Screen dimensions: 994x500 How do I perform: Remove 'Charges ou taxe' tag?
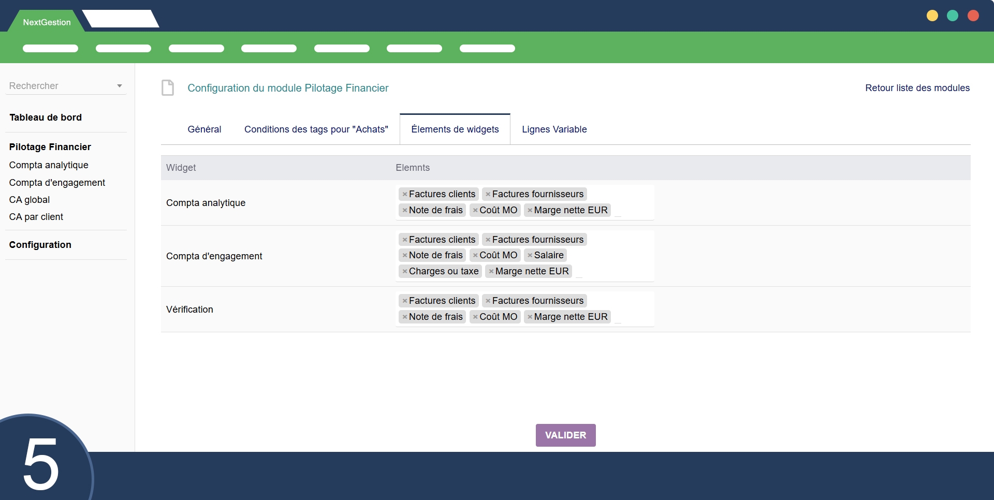405,272
